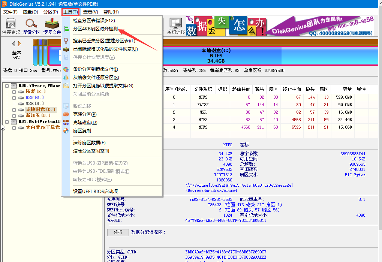Expand the 本地磁盘(C:) tree node

14,110
